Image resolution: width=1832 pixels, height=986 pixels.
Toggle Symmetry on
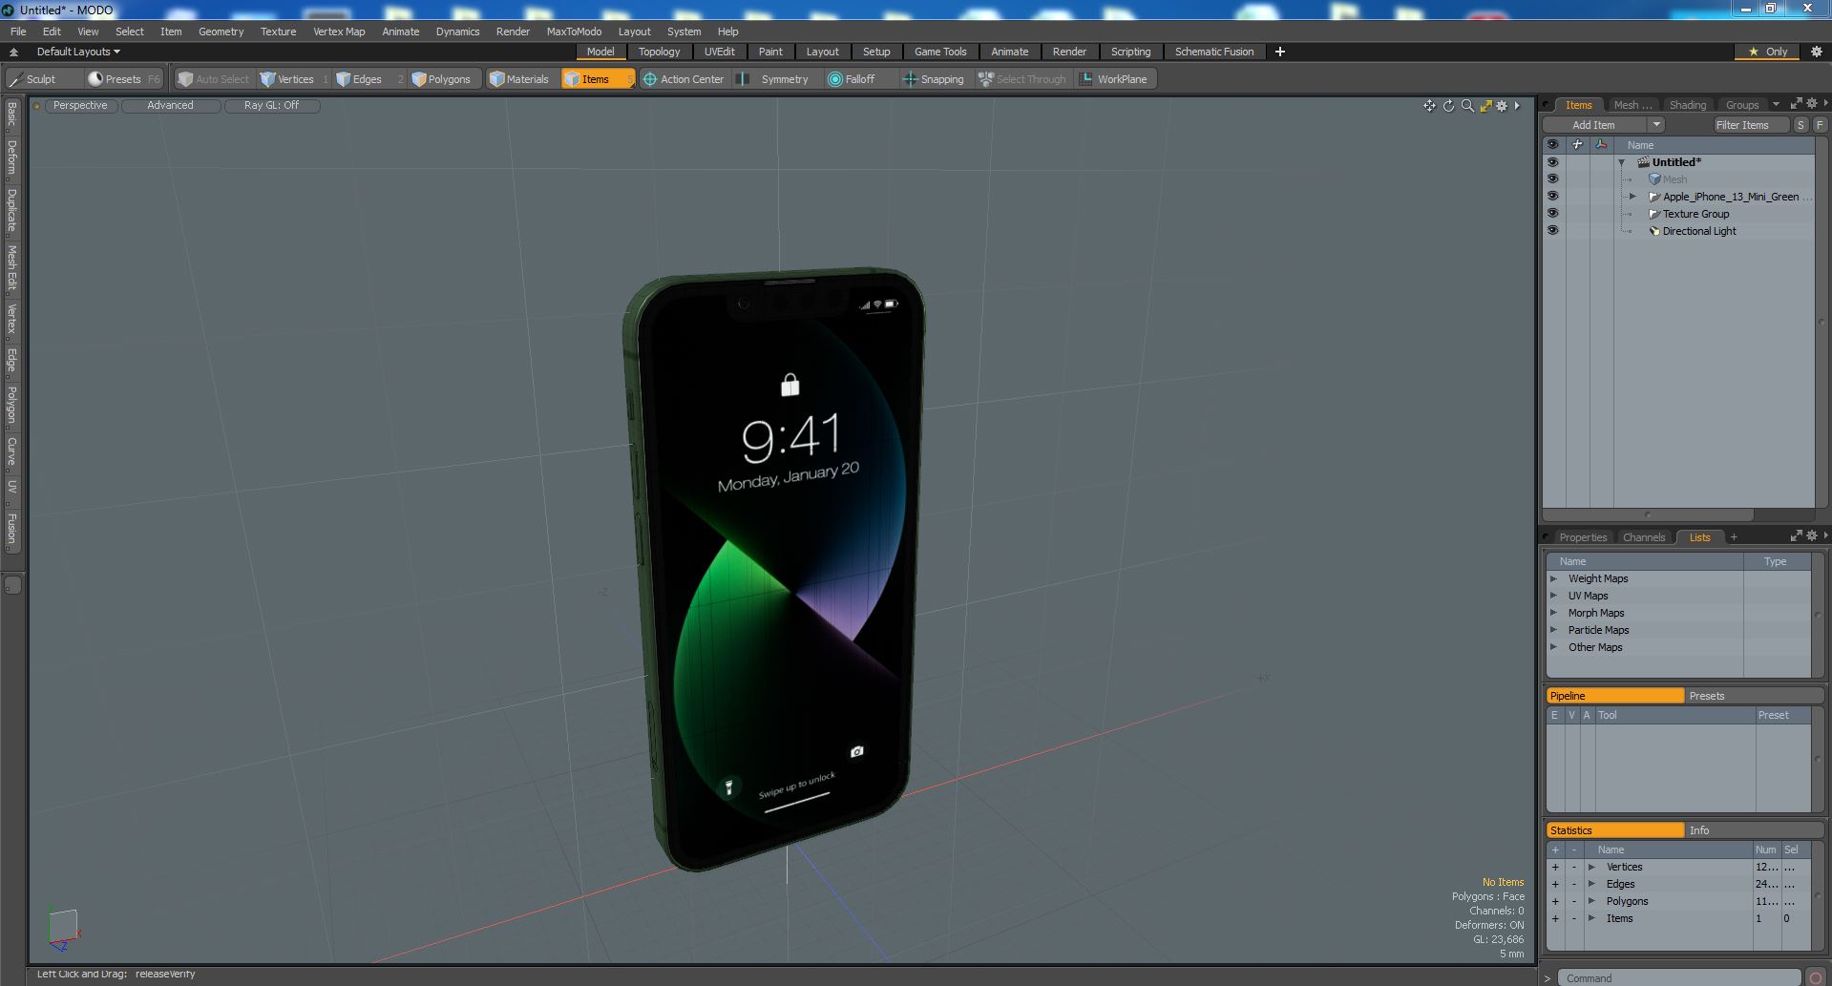pos(775,79)
